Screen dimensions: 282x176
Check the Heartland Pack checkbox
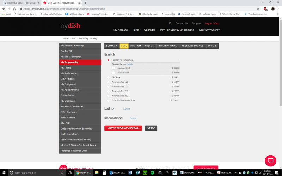113,68
